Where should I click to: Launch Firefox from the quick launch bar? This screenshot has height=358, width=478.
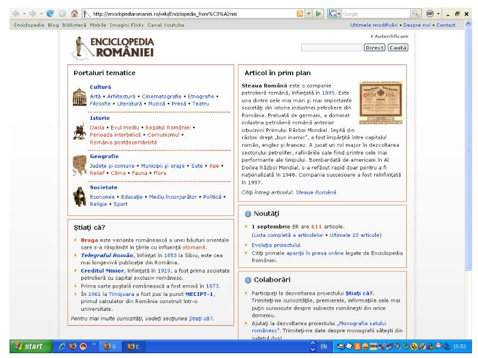[73, 347]
